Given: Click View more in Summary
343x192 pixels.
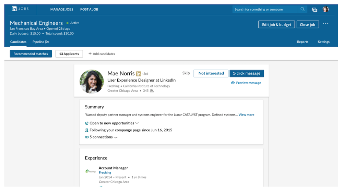Looking at the screenshot, I should (x=246, y=115).
